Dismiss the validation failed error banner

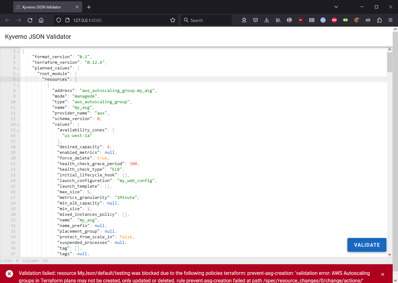tap(382, 274)
